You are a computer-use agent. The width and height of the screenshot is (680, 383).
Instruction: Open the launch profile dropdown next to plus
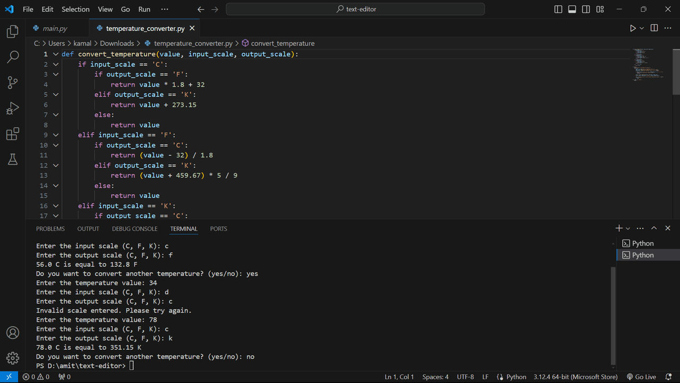tap(628, 228)
